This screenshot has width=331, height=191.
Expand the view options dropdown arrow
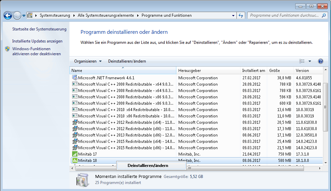[x=310, y=61]
